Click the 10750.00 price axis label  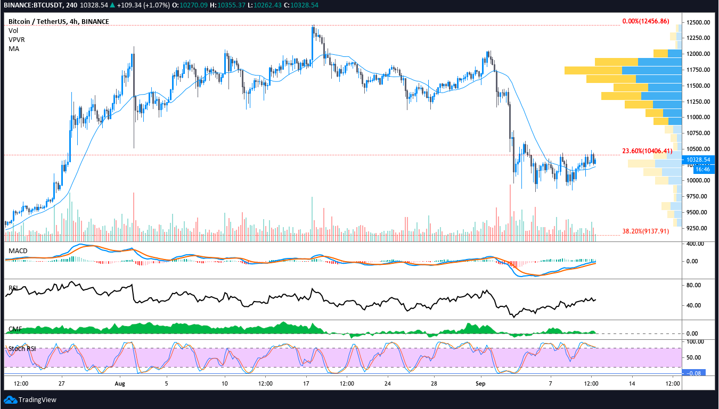tap(698, 133)
